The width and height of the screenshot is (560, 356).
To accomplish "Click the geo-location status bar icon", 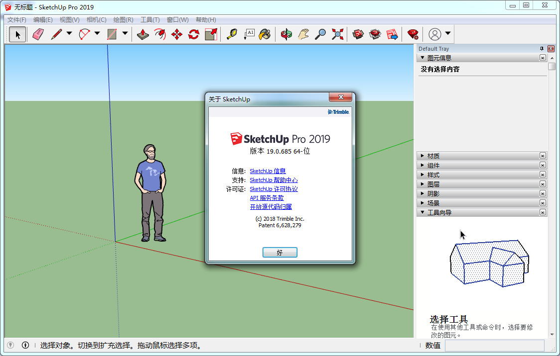I will (10, 345).
